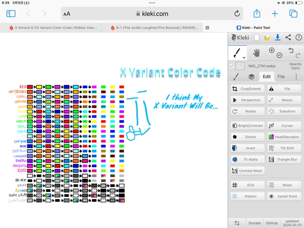Image resolution: width=304 pixels, height=228 pixels.
Task: Zoom in with plus magnifier
Action: (x=272, y=50)
